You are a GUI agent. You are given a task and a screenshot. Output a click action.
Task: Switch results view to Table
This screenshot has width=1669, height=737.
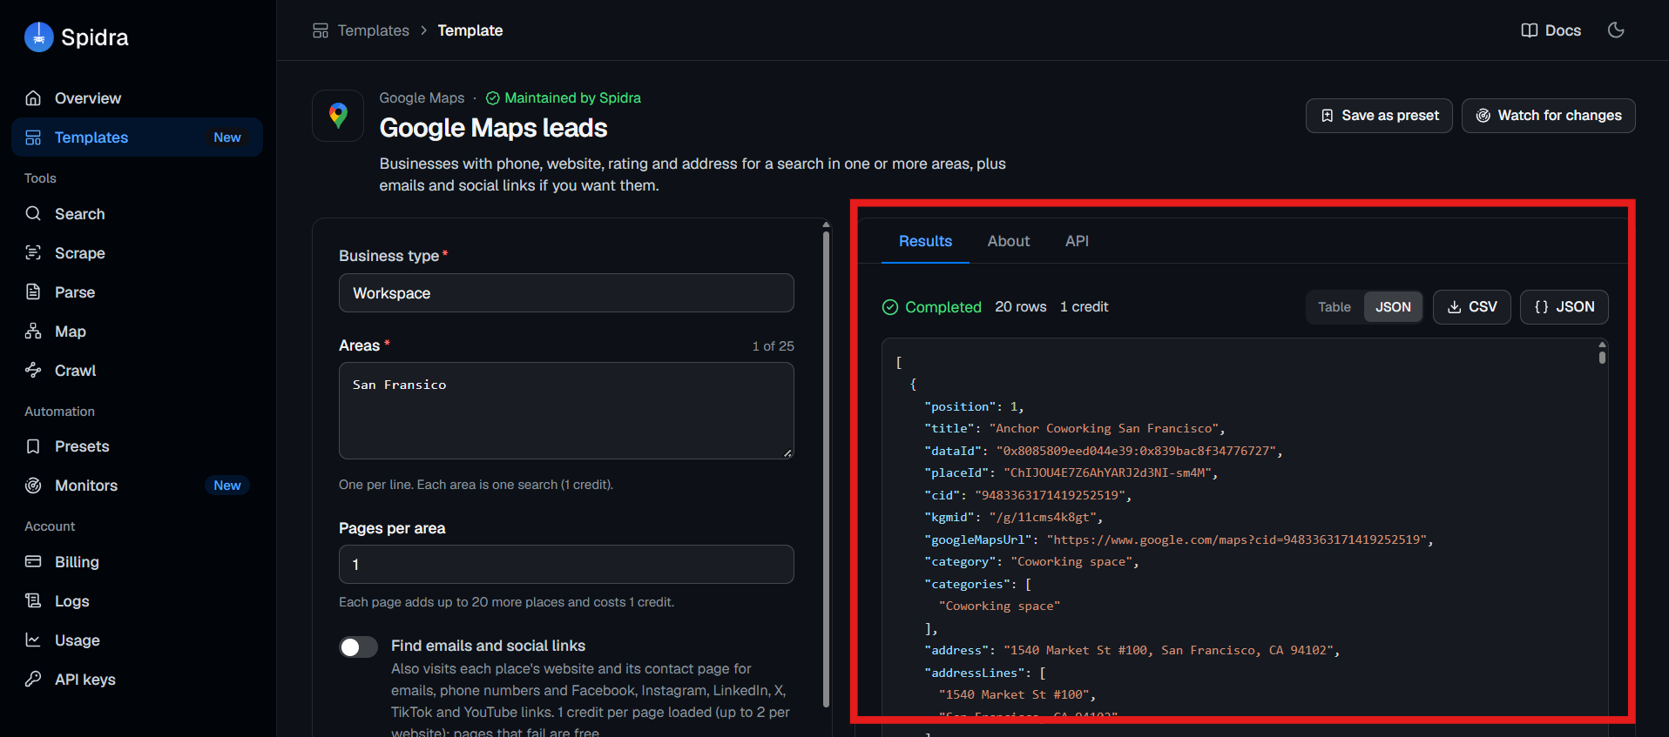[x=1334, y=307]
